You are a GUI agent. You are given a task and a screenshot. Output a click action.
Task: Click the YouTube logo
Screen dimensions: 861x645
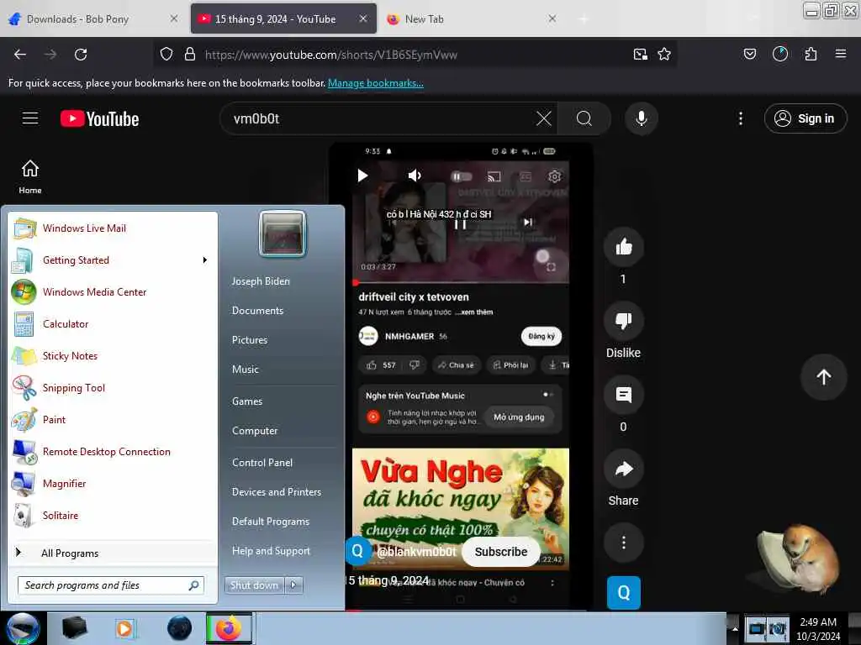(x=99, y=118)
